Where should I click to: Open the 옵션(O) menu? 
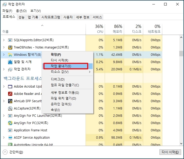21,11
